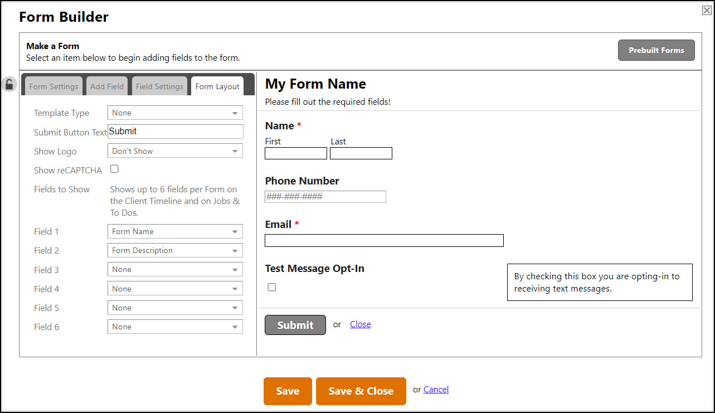
Task: Click the Save & Close button
Action: [x=361, y=391]
